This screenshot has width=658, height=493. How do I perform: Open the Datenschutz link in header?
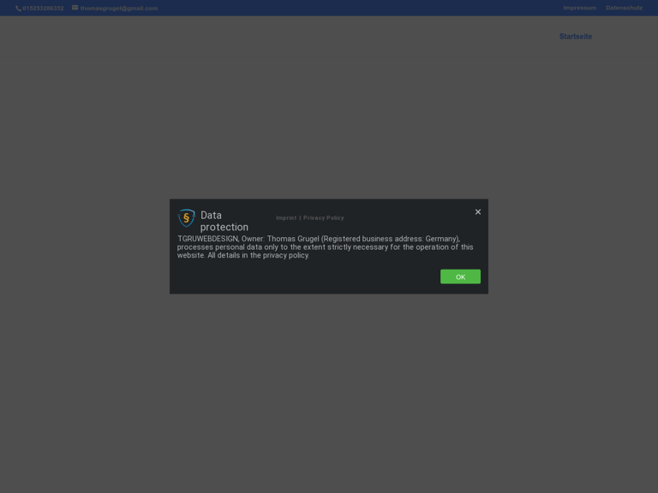pos(624,8)
